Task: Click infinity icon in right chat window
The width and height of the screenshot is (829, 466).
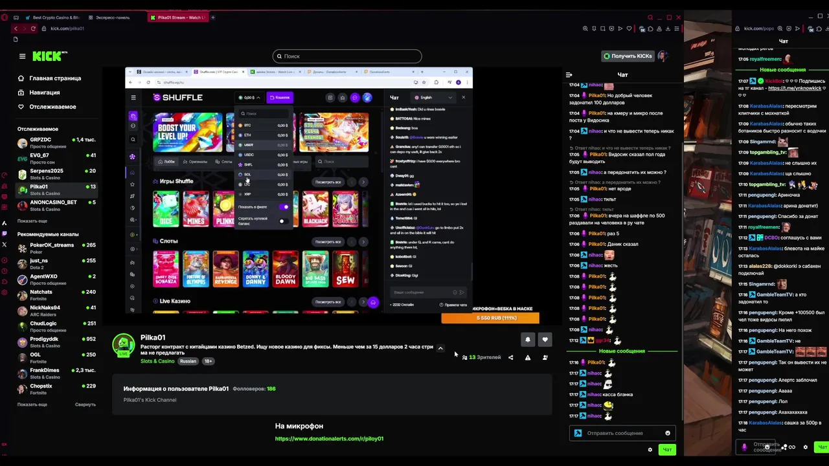Action: [791, 447]
